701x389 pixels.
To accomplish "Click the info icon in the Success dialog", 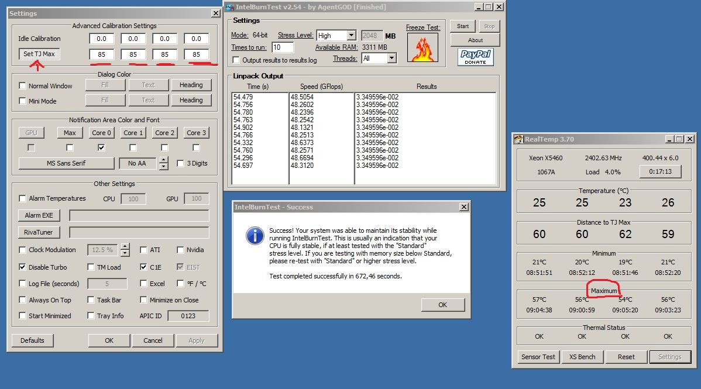I will (255, 236).
